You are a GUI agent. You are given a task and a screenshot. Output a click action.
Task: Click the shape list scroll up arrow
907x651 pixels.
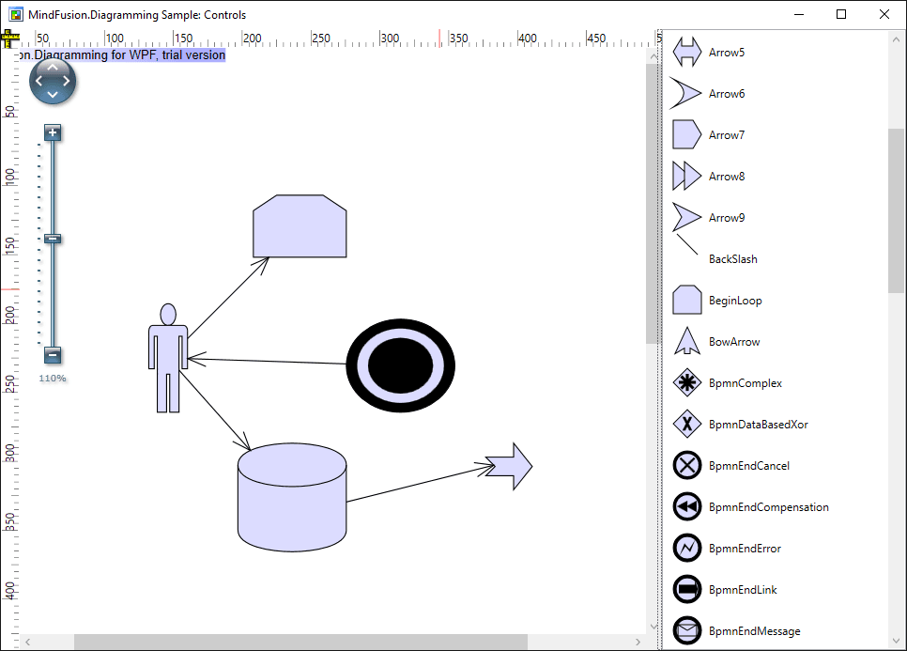click(896, 39)
